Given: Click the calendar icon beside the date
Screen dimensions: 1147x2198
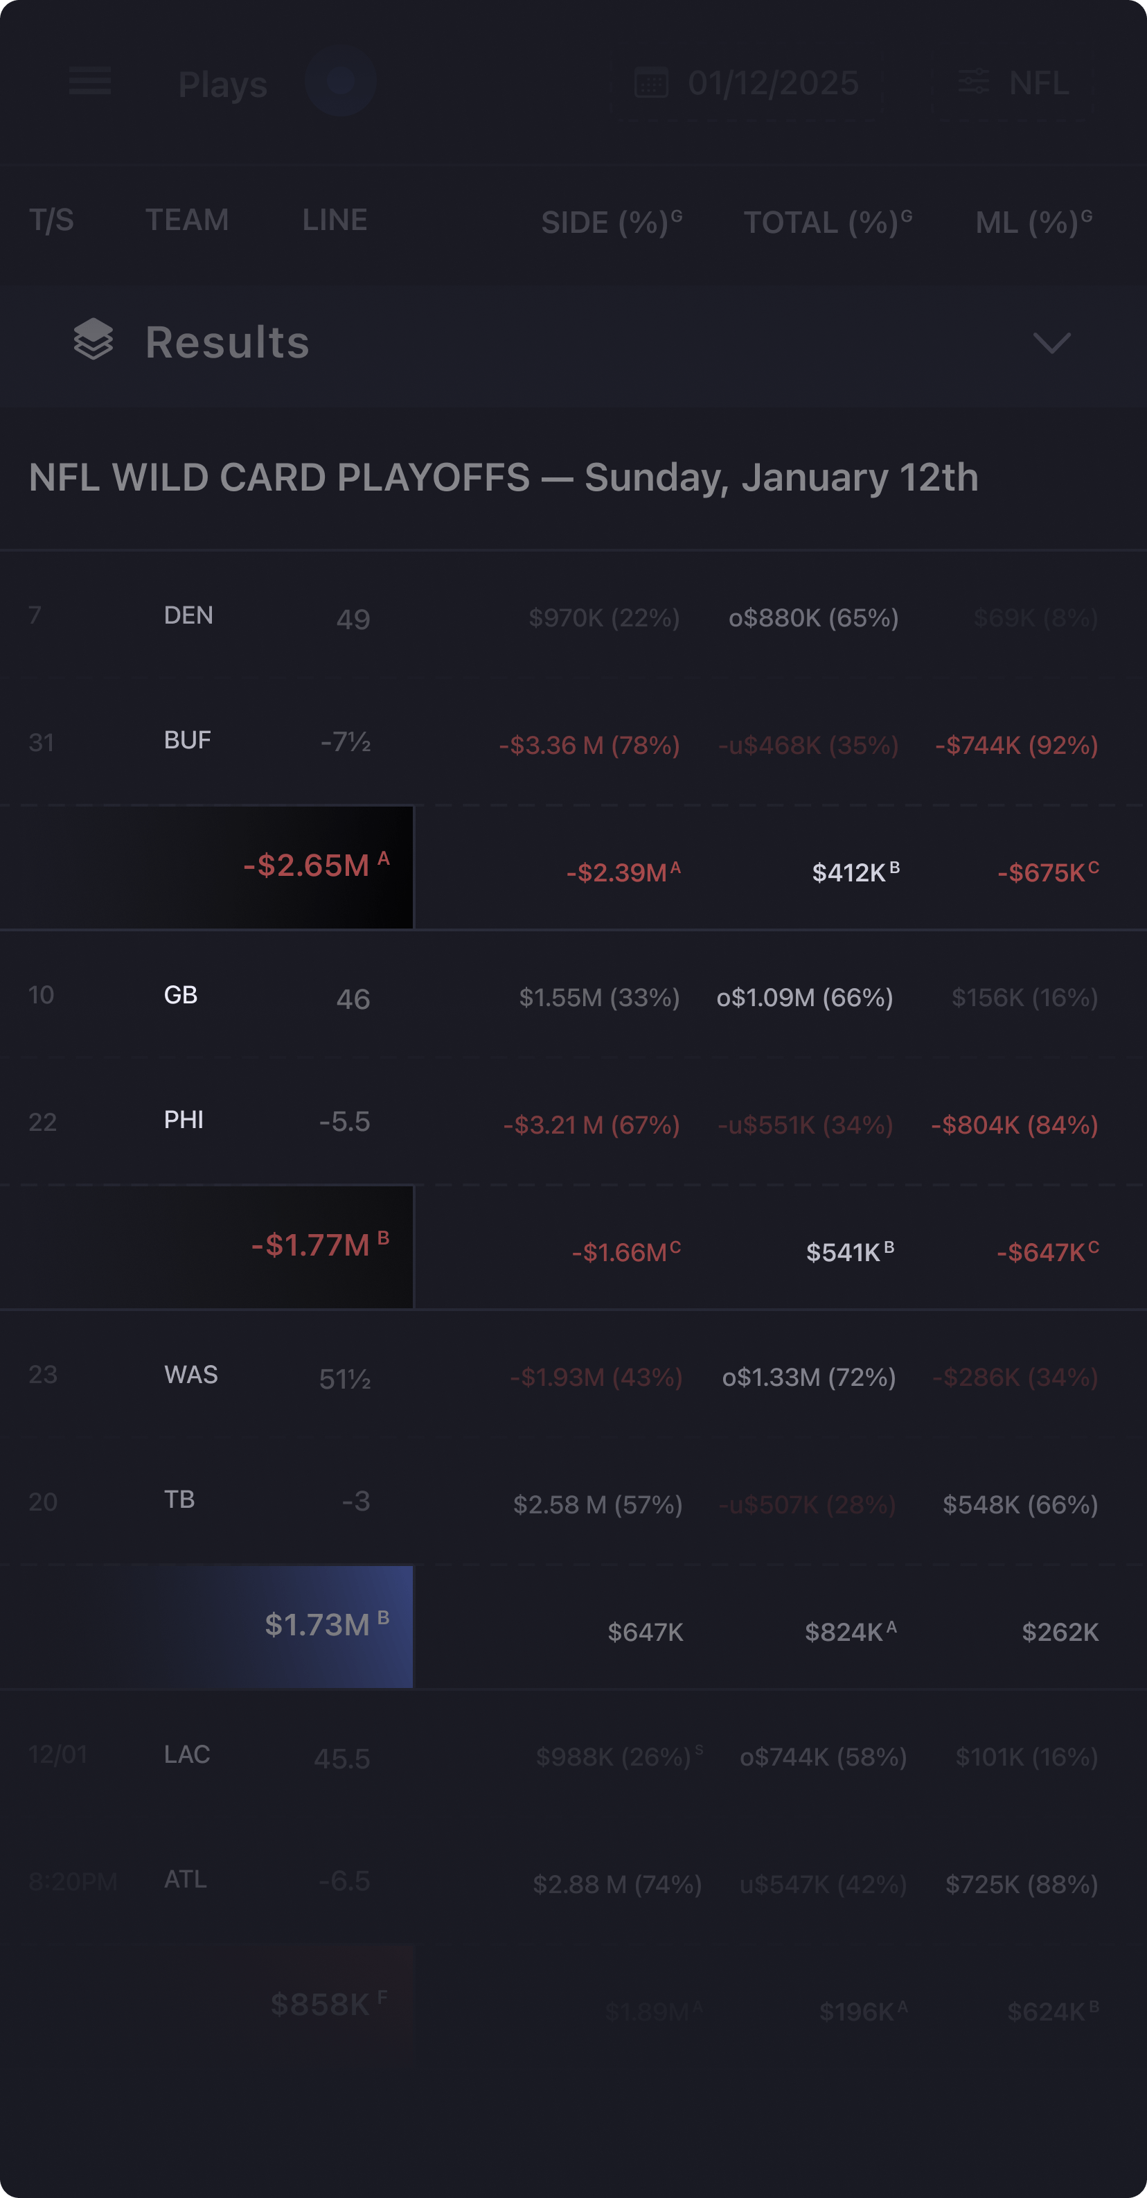Looking at the screenshot, I should pyautogui.click(x=650, y=82).
